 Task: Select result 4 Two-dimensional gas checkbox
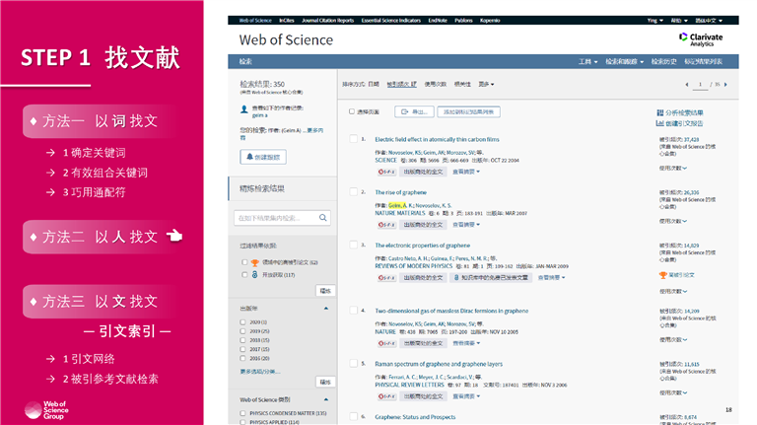click(354, 311)
